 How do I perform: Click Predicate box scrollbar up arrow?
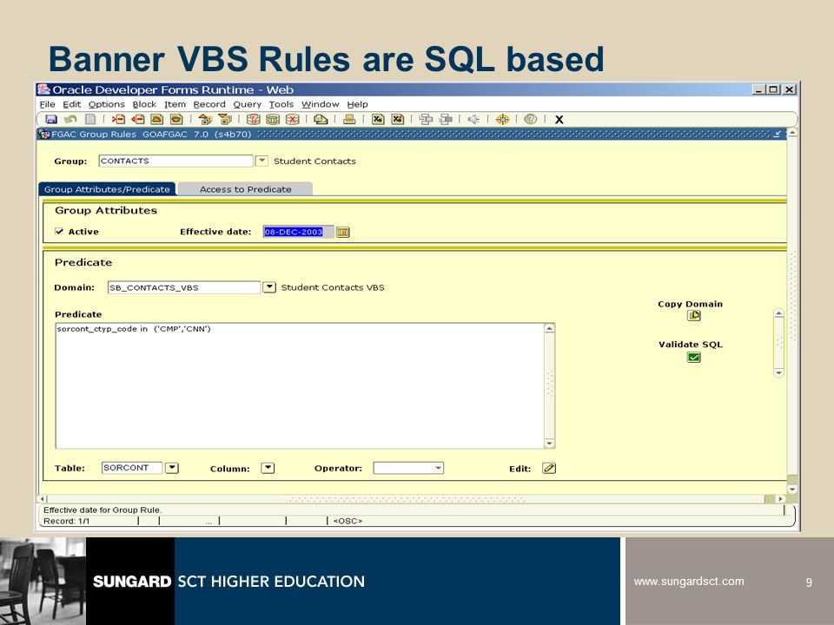pos(549,328)
